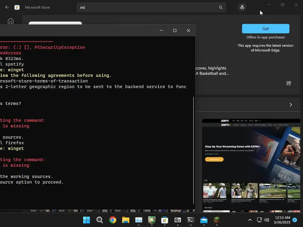Open the Windows Start menu
The height and width of the screenshot is (227, 303).
86,220
